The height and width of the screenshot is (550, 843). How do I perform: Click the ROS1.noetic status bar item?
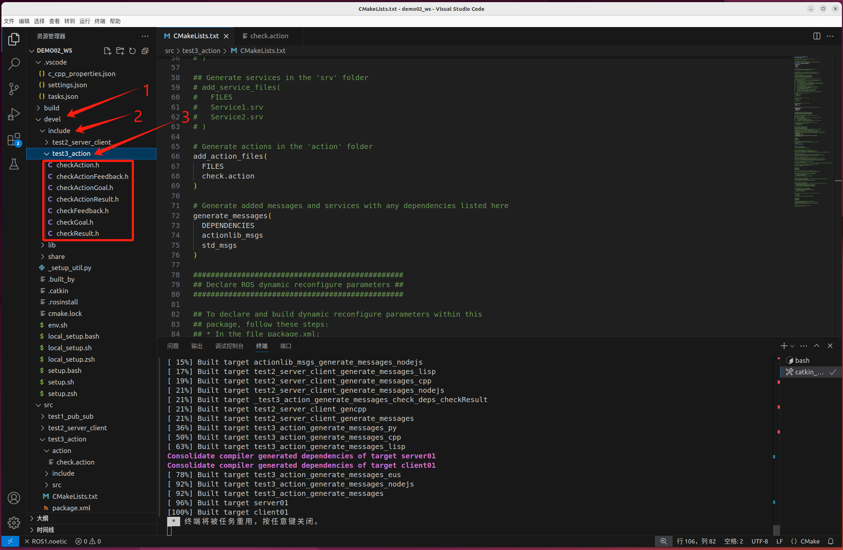click(46, 541)
